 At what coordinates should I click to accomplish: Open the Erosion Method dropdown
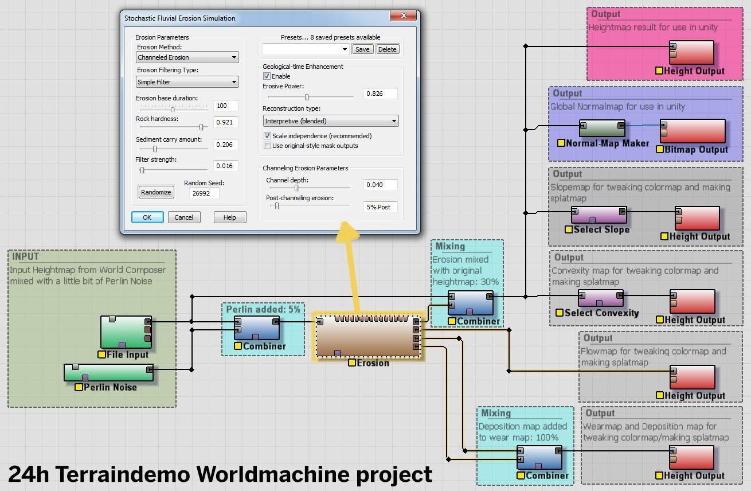[187, 57]
